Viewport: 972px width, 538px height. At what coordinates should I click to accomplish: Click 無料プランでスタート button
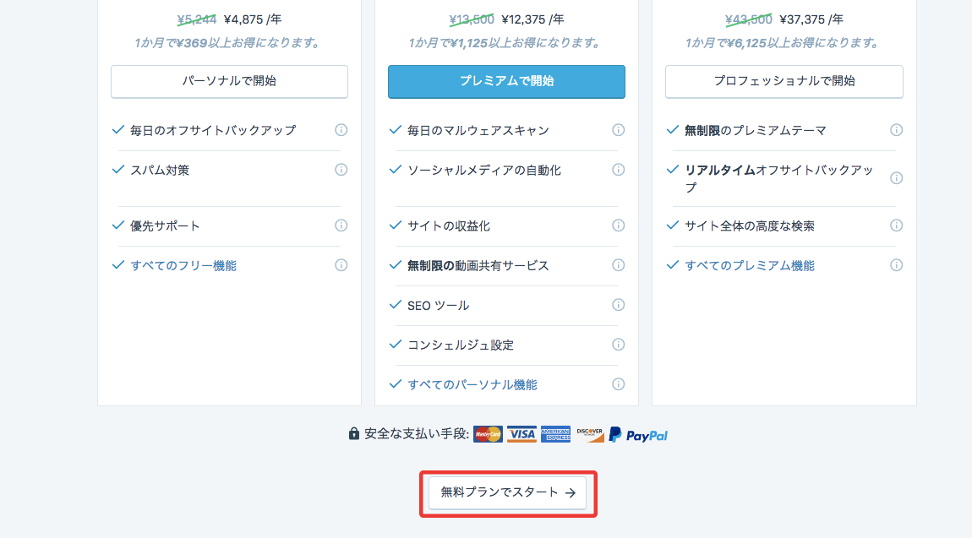(508, 493)
